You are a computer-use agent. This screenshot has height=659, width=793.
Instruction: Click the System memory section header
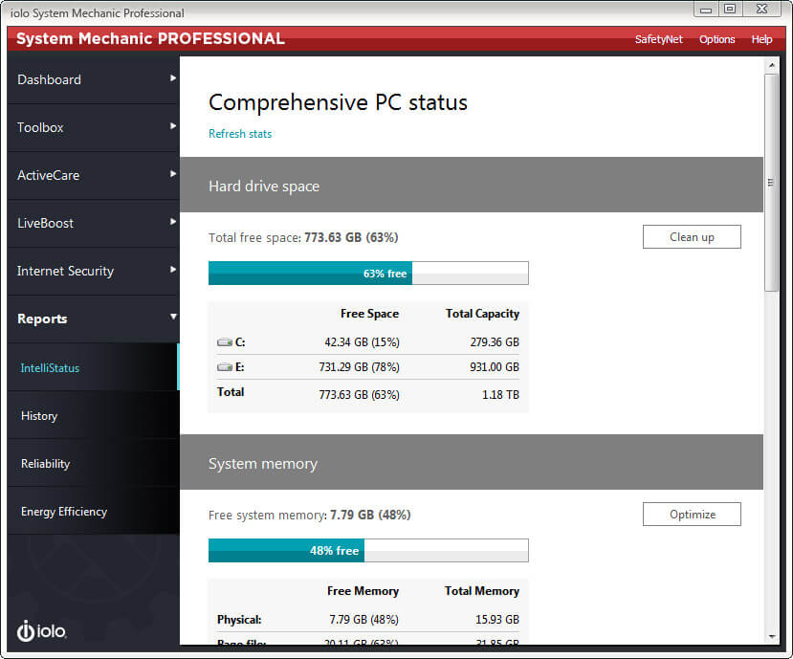point(472,462)
